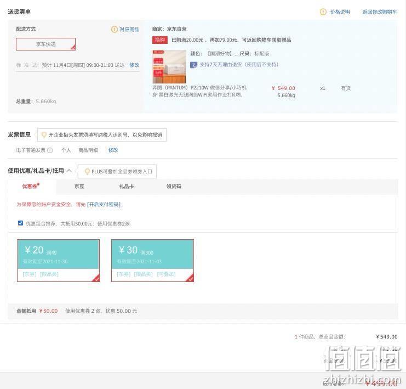The image size is (406, 389).
Task: Open PLUS可叠加全品券领券入口 tip
Action: point(122,171)
